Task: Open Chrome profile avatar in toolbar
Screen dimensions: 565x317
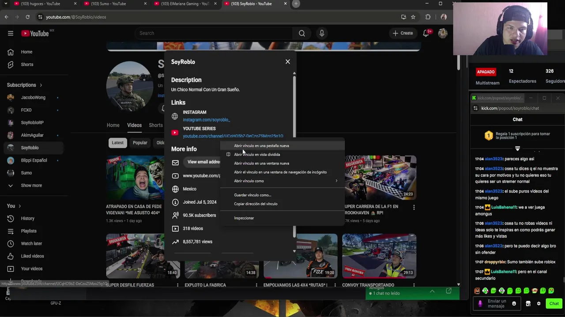Action: pyautogui.click(x=444, y=17)
